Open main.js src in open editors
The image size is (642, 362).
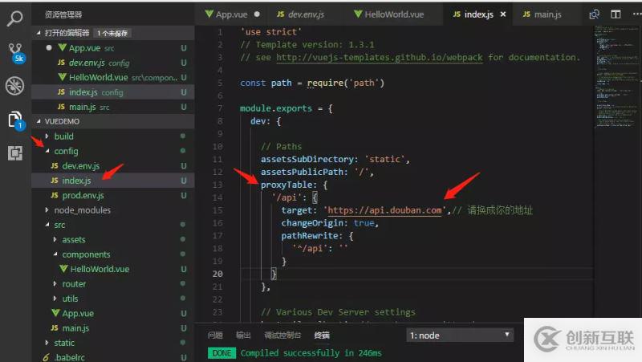(x=112, y=107)
